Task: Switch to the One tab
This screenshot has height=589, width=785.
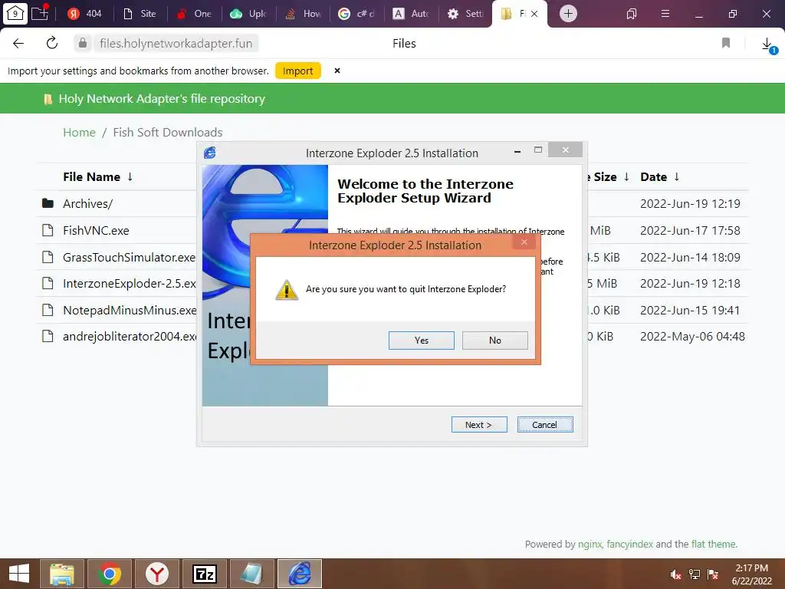Action: click(x=195, y=14)
